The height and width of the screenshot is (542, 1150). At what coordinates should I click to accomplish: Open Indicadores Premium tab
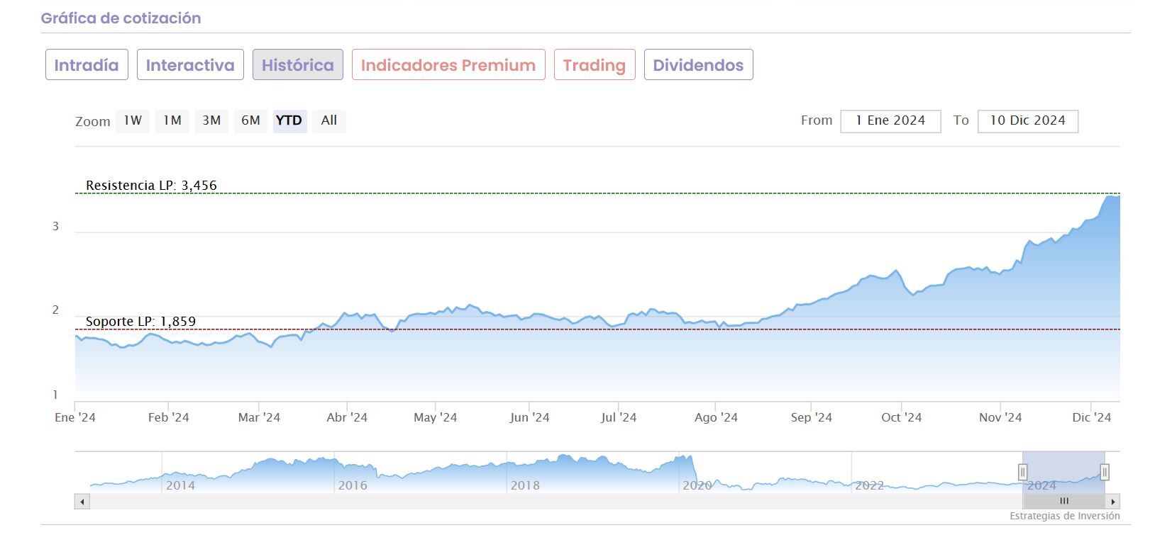point(448,65)
